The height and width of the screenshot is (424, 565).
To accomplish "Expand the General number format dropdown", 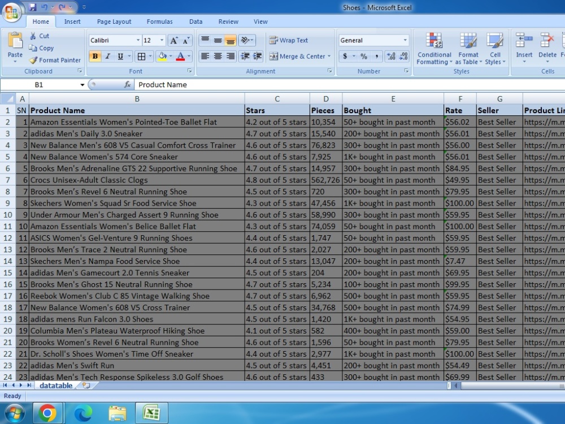I will (x=405, y=40).
